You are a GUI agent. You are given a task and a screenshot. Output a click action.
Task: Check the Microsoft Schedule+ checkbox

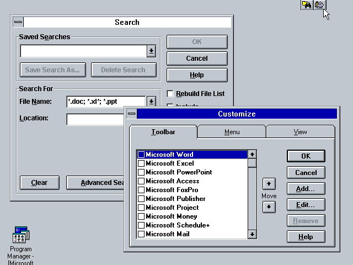click(141, 225)
